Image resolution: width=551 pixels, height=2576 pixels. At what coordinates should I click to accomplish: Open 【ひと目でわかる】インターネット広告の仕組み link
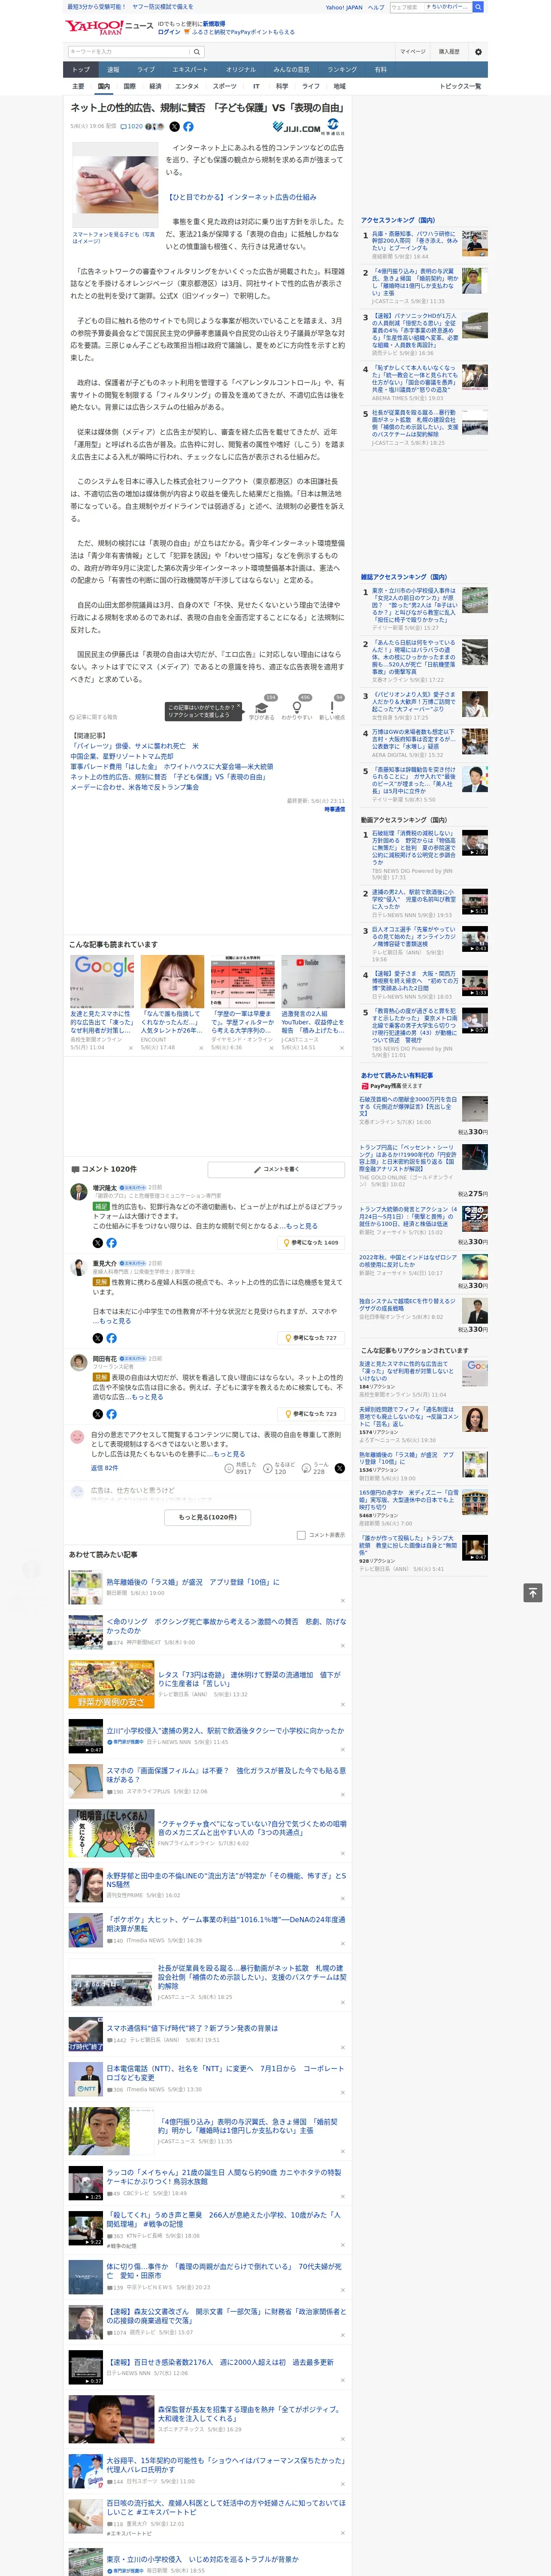241,197
